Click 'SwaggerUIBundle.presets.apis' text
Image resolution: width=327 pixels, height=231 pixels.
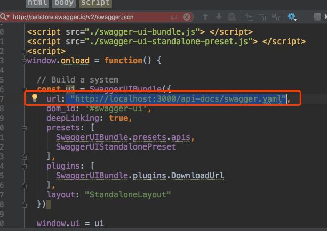pos(123,137)
